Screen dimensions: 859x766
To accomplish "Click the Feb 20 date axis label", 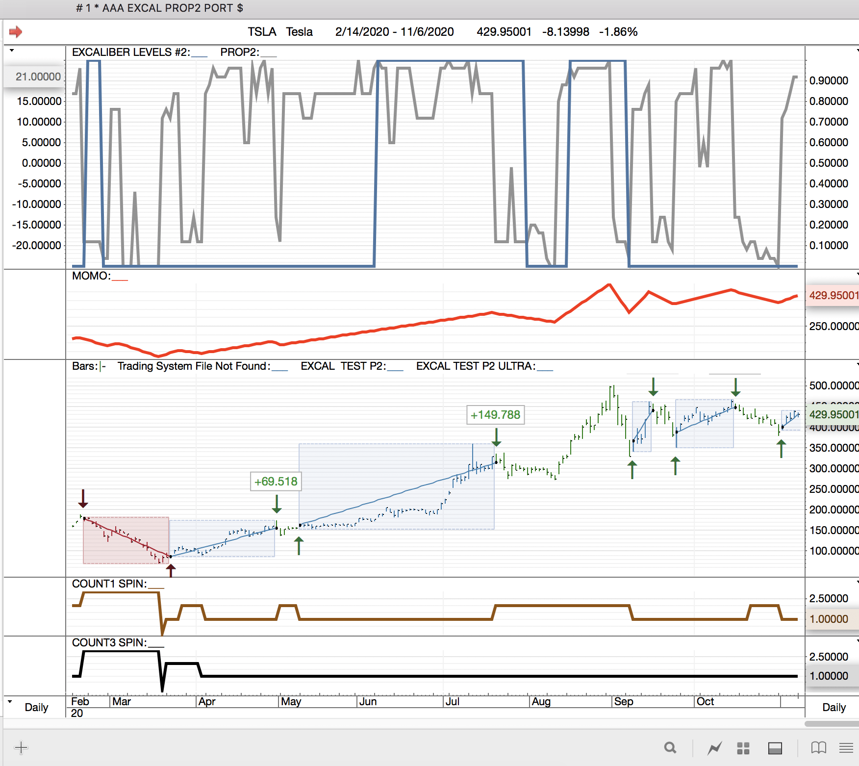I will click(80, 707).
